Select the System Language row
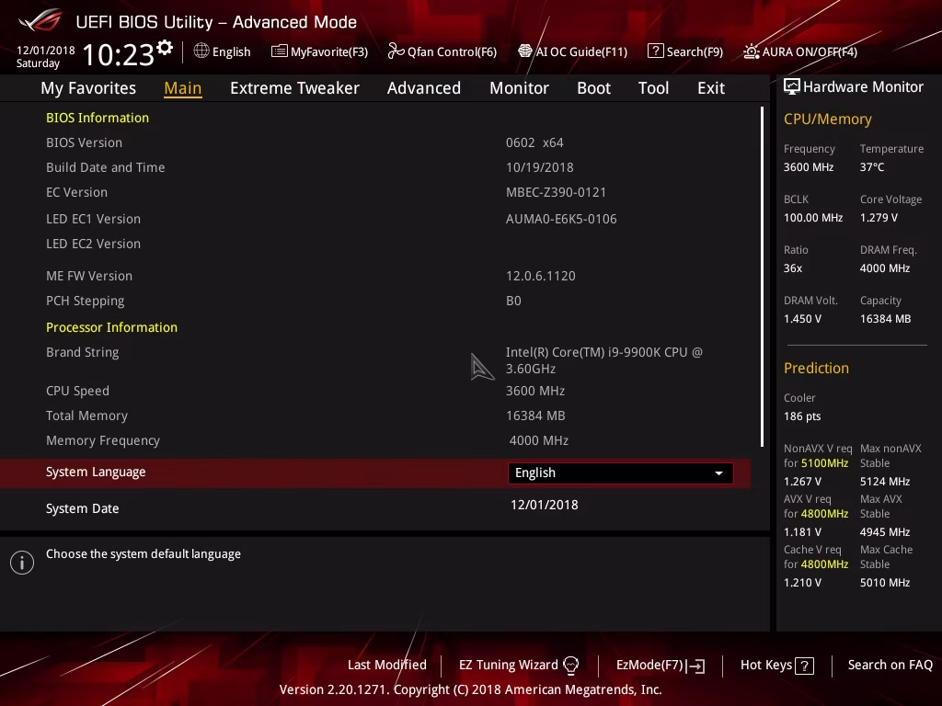 tap(375, 473)
